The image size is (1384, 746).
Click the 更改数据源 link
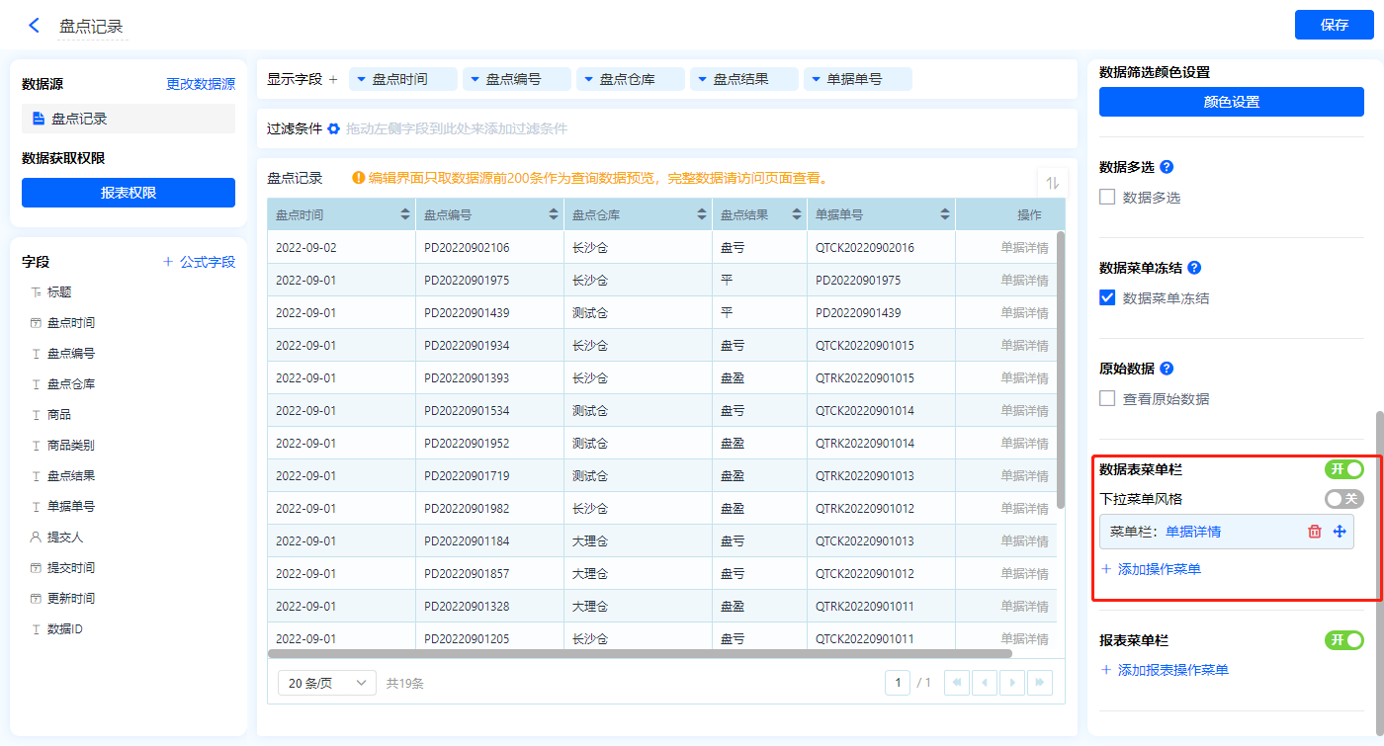[x=201, y=85]
